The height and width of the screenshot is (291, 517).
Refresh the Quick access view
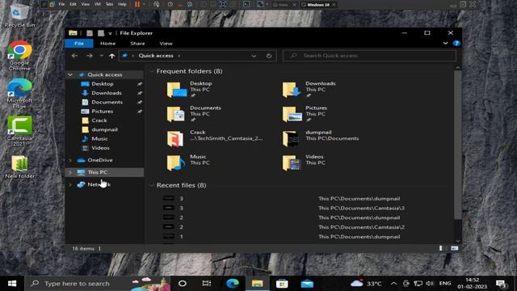tap(269, 56)
